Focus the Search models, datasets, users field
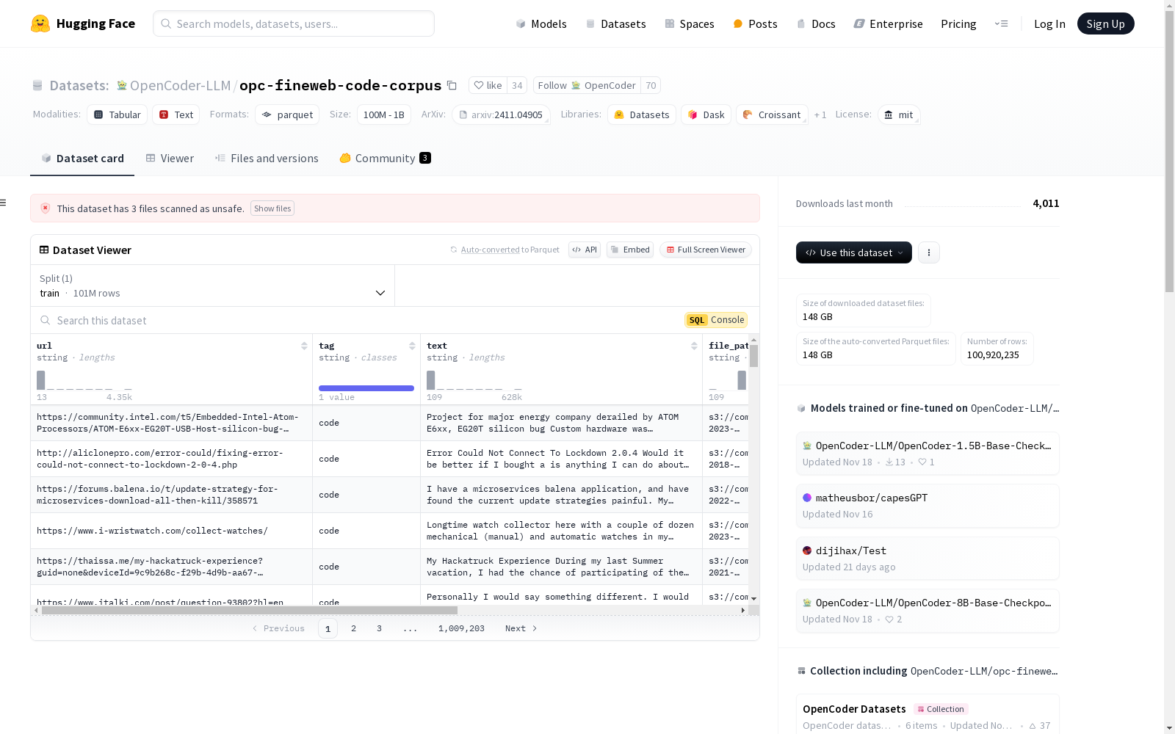 pyautogui.click(x=294, y=23)
